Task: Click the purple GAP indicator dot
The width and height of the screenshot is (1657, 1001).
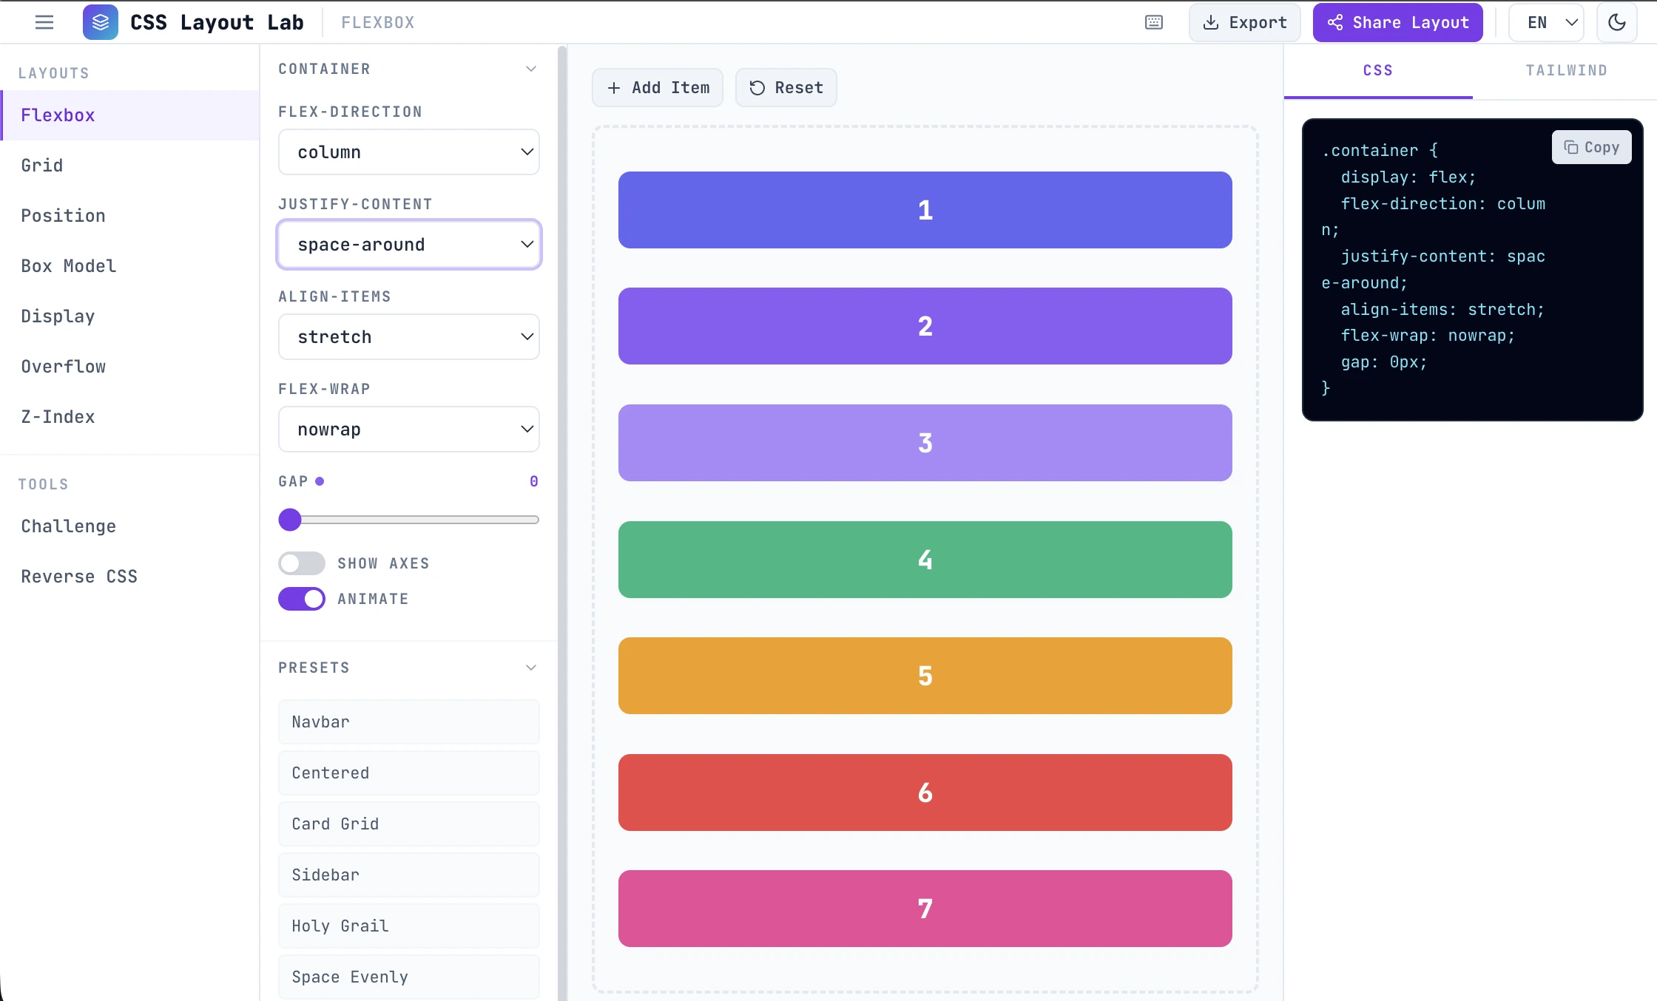Action: pos(320,481)
